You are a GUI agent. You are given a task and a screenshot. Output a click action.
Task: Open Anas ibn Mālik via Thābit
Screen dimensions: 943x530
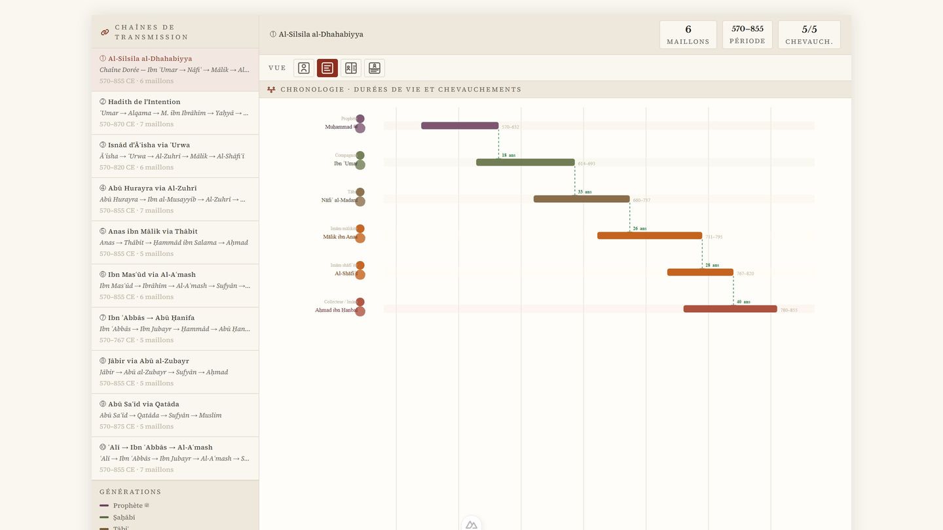tap(176, 243)
